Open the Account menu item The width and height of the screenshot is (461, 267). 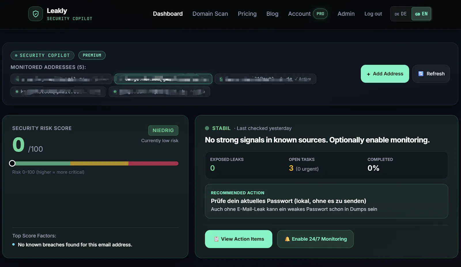point(299,14)
